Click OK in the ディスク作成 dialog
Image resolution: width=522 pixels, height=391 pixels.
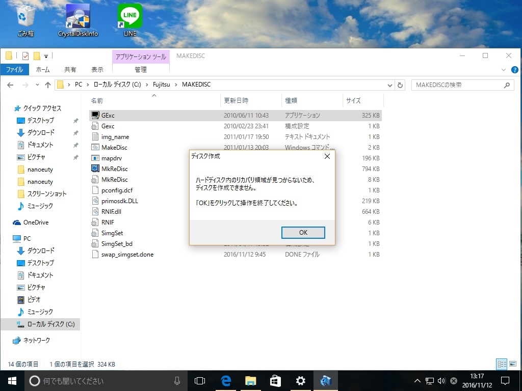point(303,232)
